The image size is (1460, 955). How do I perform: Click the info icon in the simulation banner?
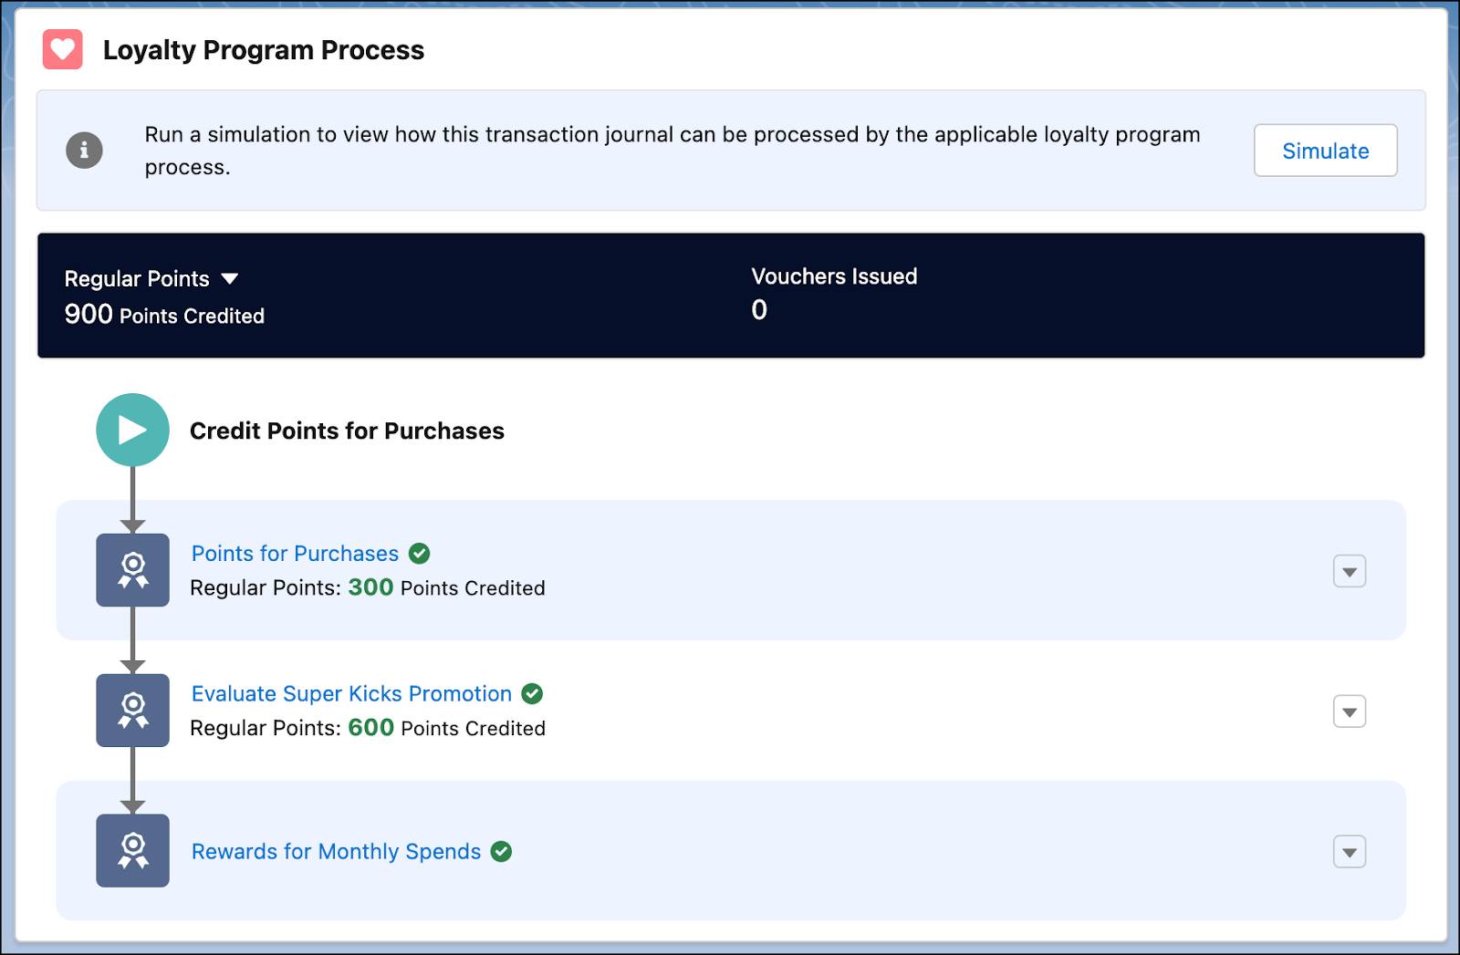click(x=82, y=150)
